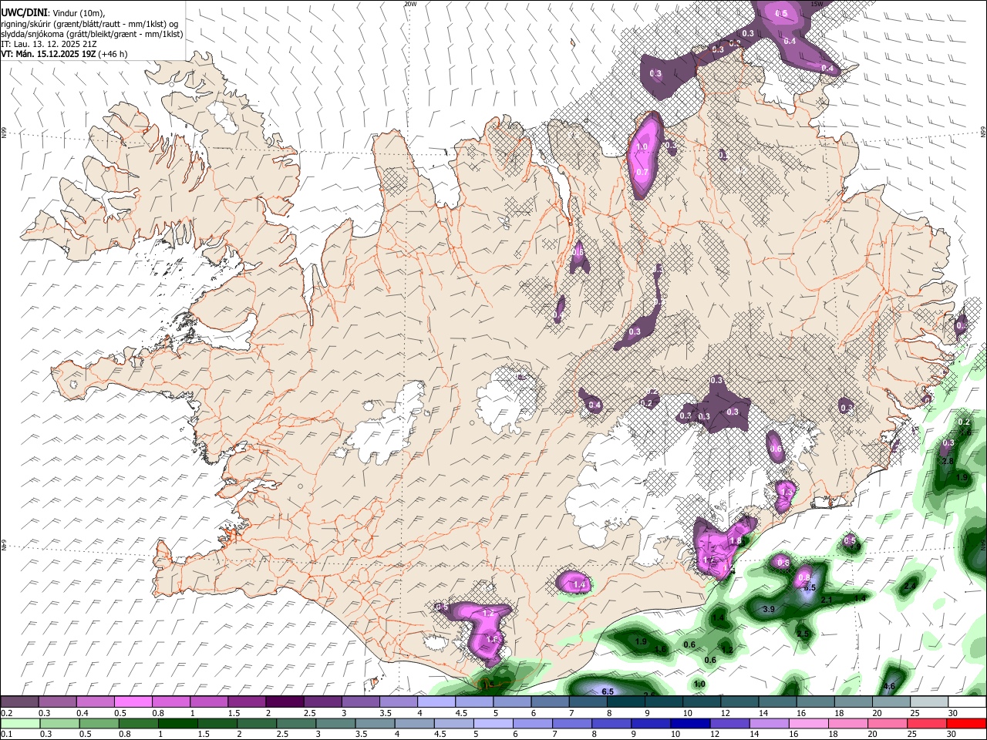The height and width of the screenshot is (740, 987).
Task: Click the '5.5' precipitation value offshore southeast
Action: (810, 587)
